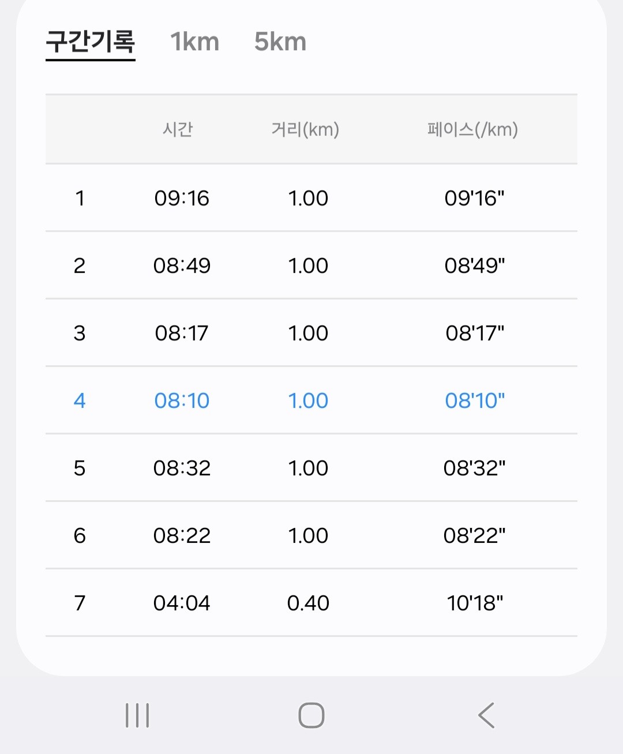
Task: Switch to the 1km tab
Action: pyautogui.click(x=194, y=42)
